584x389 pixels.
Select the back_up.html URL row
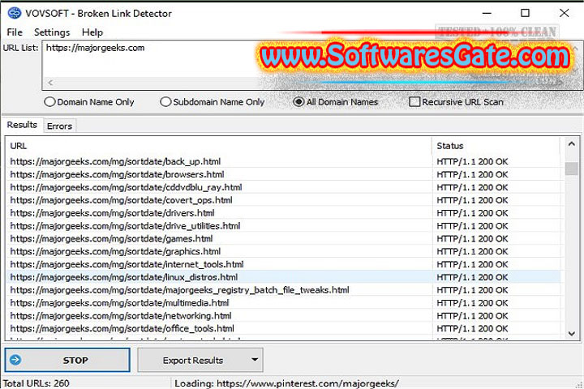coord(283,161)
